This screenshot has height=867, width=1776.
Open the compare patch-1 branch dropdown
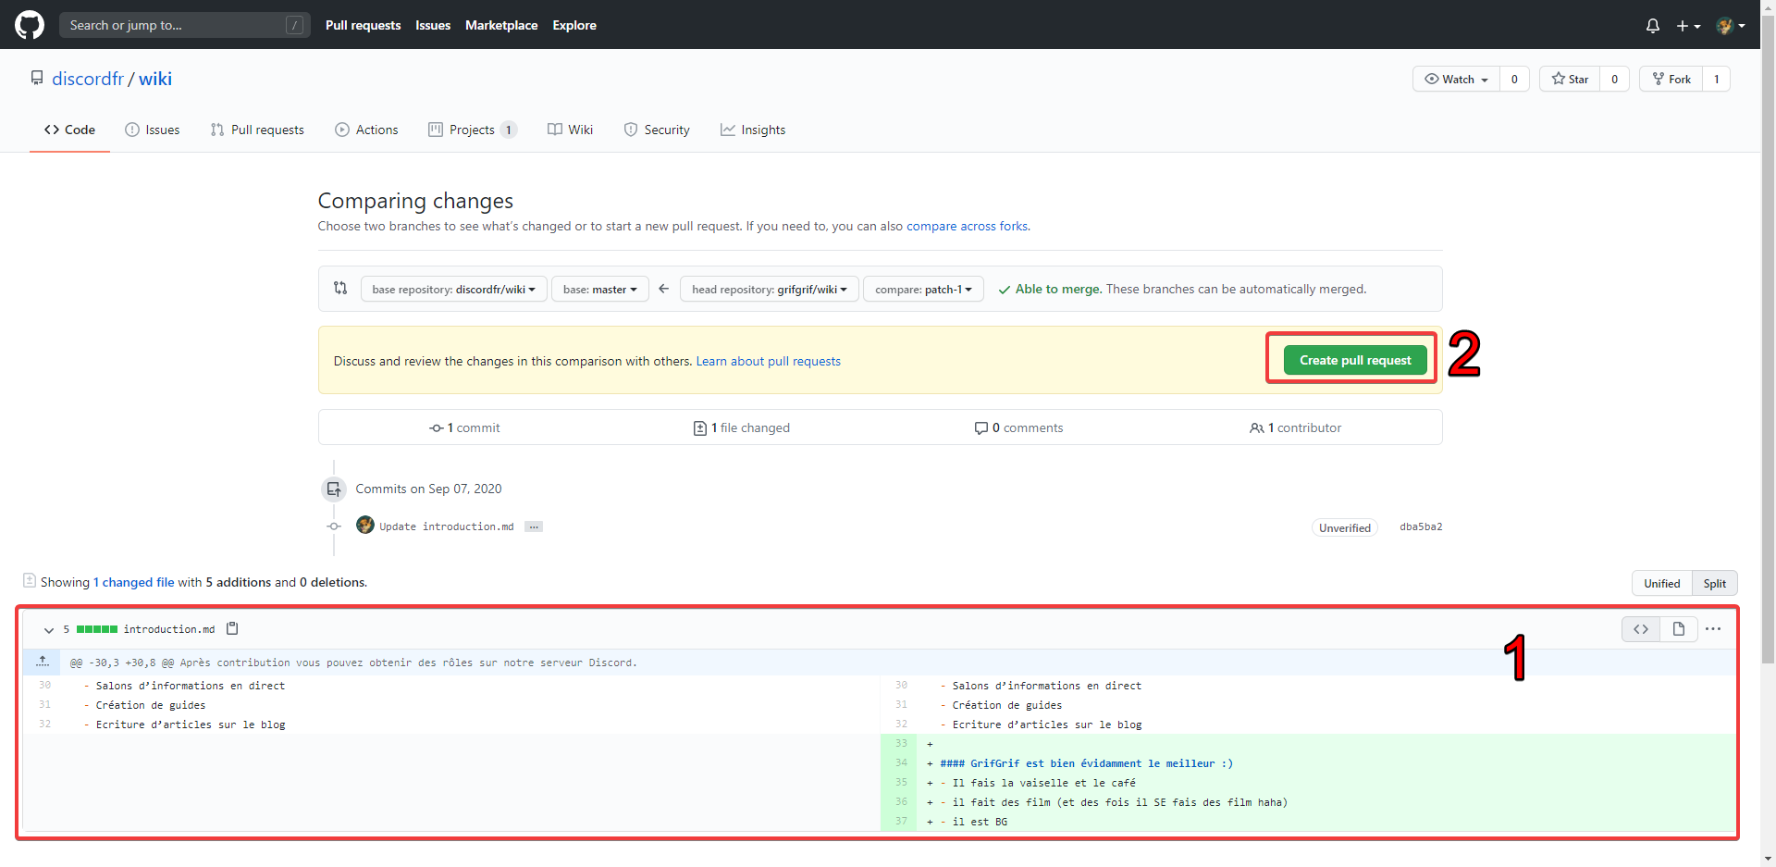tap(923, 289)
